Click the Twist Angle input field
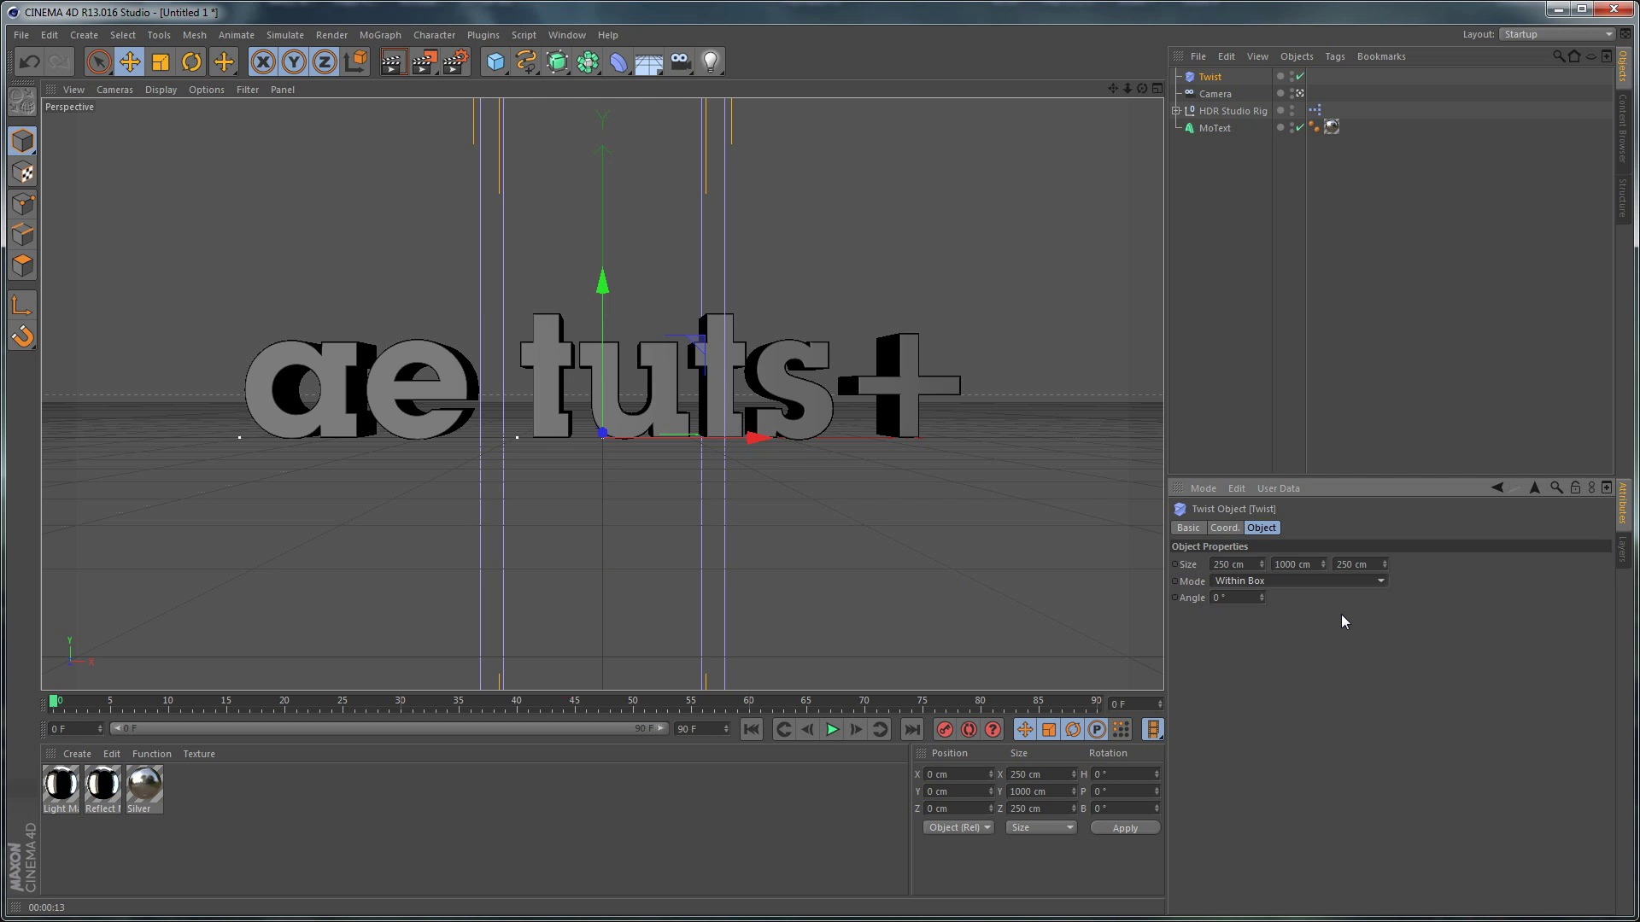The width and height of the screenshot is (1640, 922). point(1238,598)
